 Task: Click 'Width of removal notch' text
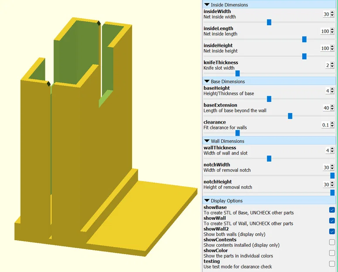(x=227, y=170)
